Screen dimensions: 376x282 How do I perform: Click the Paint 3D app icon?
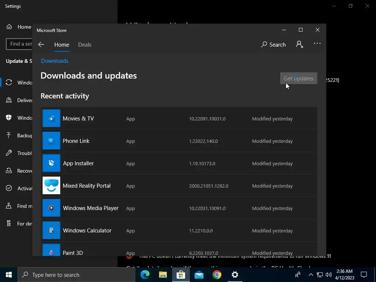click(x=51, y=250)
